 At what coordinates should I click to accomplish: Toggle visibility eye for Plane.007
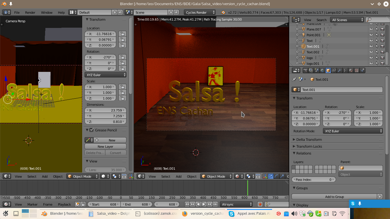click(x=371, y=29)
